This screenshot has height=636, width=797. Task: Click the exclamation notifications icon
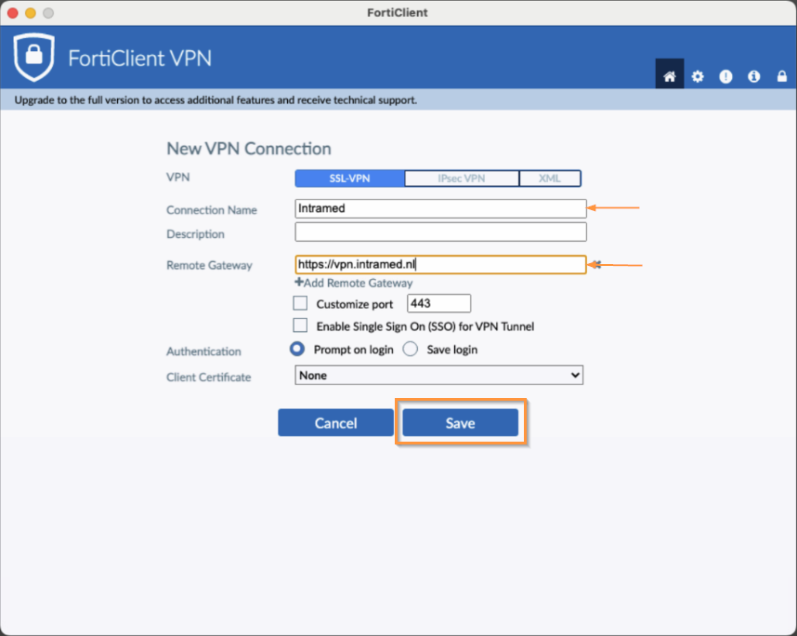point(725,76)
